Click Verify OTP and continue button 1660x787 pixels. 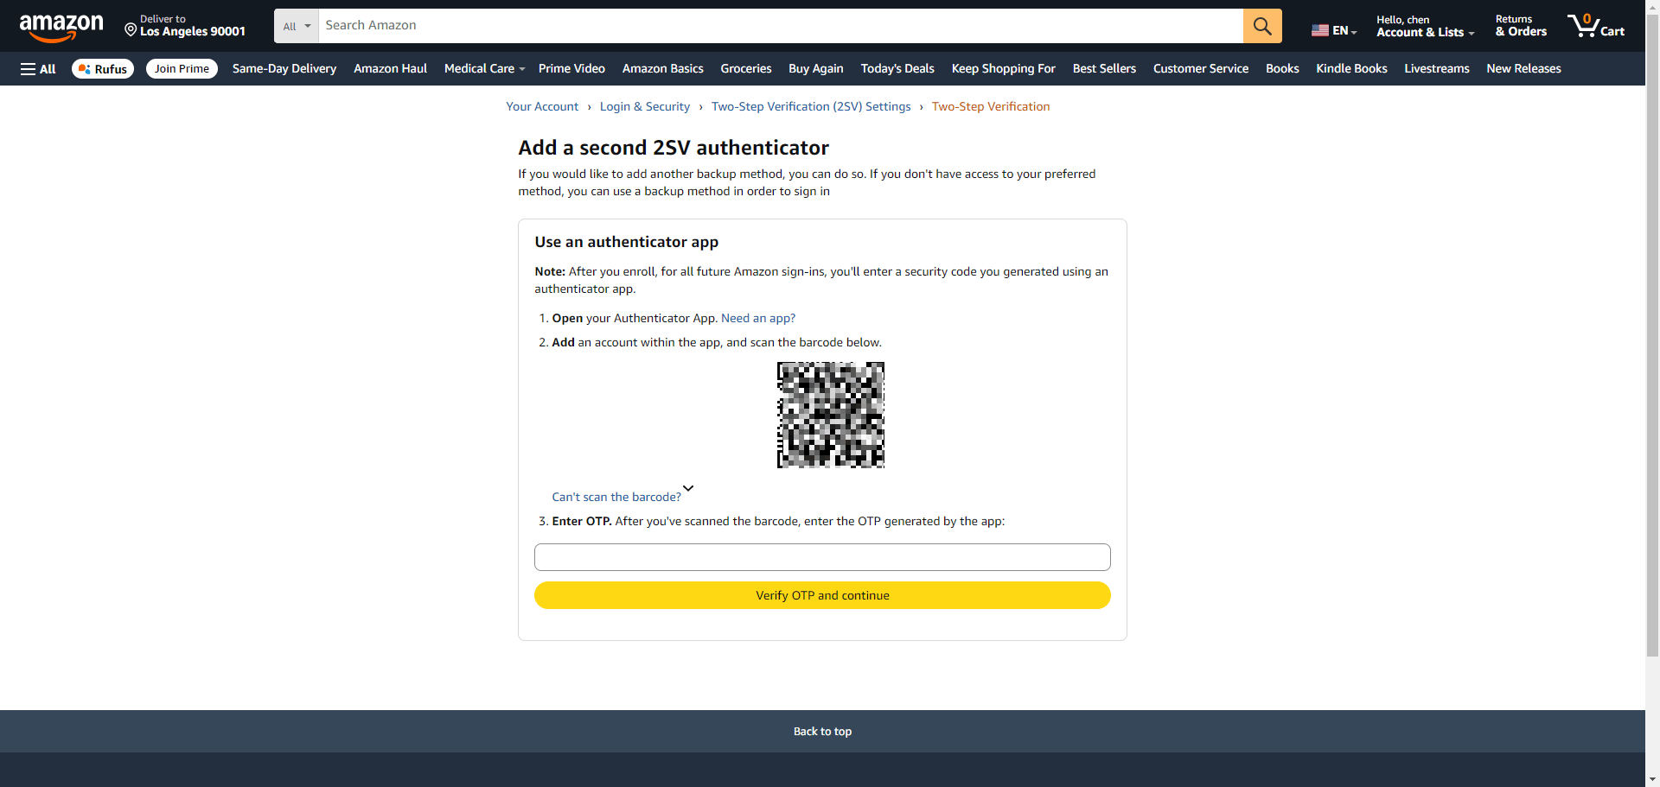pos(822,595)
